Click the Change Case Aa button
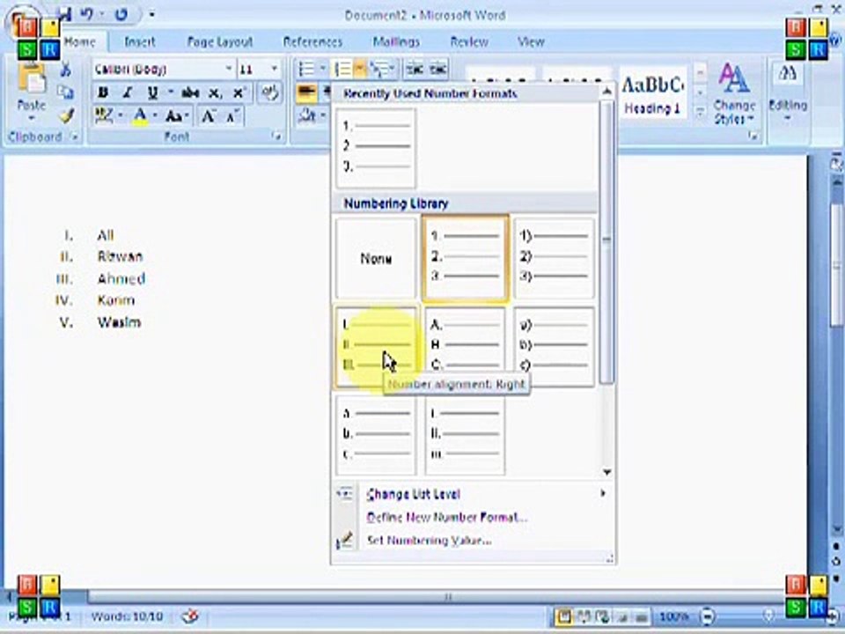 point(174,116)
